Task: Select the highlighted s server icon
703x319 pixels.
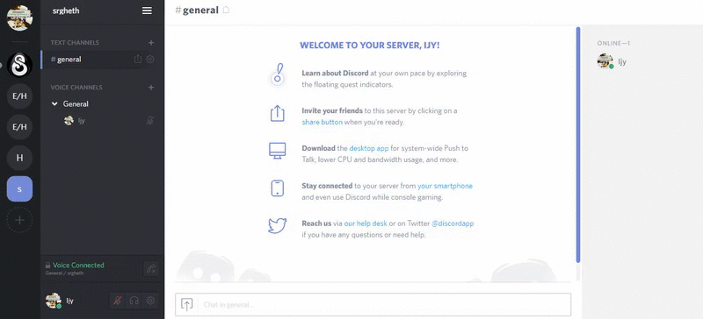Action: pyautogui.click(x=19, y=188)
